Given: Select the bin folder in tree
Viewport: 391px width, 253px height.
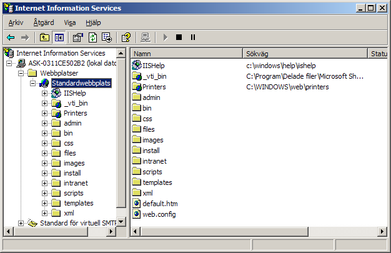Looking at the screenshot, I should pyautogui.click(x=68, y=133).
